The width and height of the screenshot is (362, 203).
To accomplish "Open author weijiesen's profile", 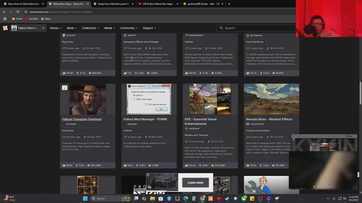I will tap(194, 129).
